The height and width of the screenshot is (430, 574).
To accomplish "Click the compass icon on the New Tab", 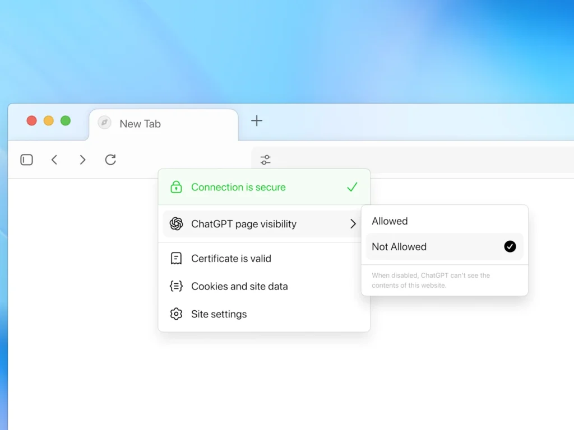I will (x=103, y=123).
